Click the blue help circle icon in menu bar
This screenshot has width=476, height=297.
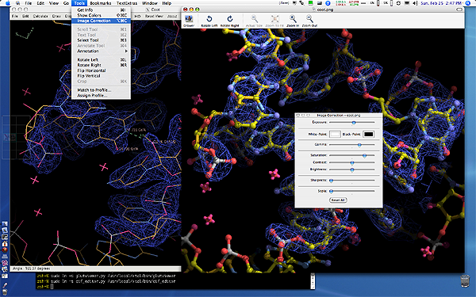tap(328, 3)
